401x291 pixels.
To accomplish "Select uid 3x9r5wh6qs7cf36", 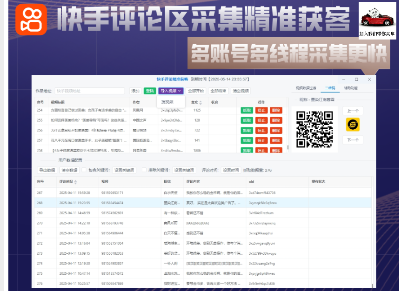I will pyautogui.click(x=262, y=284).
